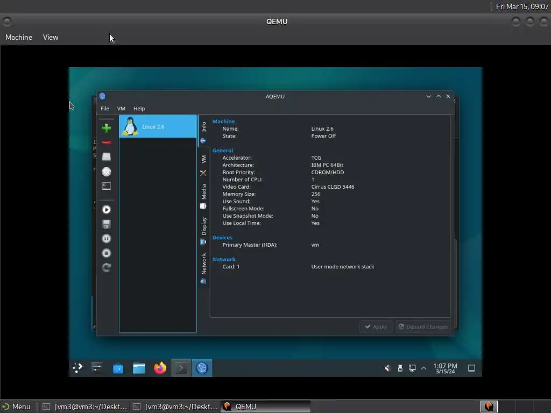Click the General section heading
The height and width of the screenshot is (413, 551).
point(222,151)
